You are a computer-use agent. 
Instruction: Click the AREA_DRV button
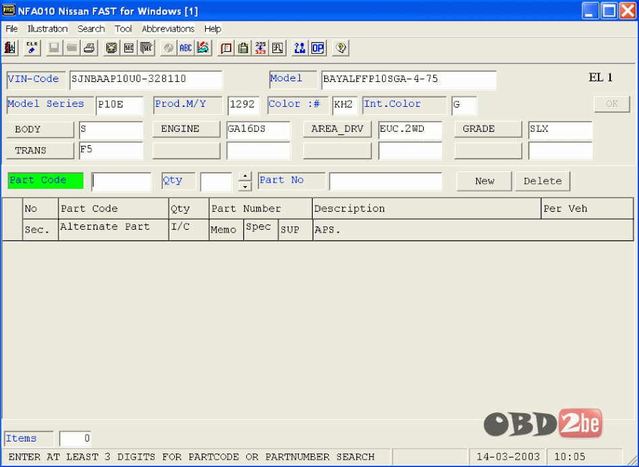[338, 129]
